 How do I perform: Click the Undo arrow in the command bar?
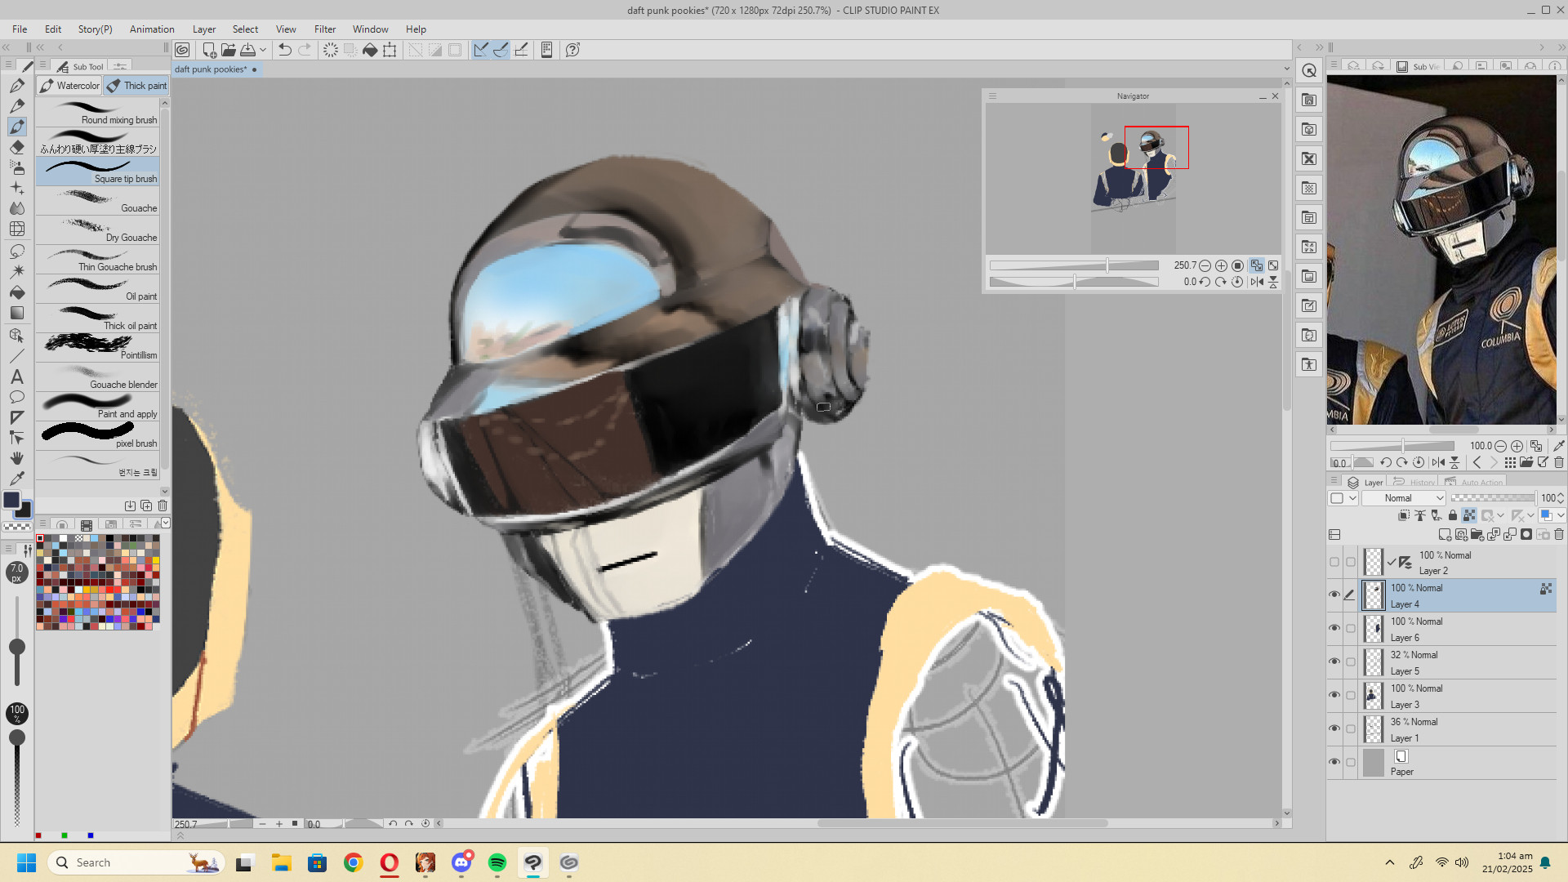coord(284,50)
